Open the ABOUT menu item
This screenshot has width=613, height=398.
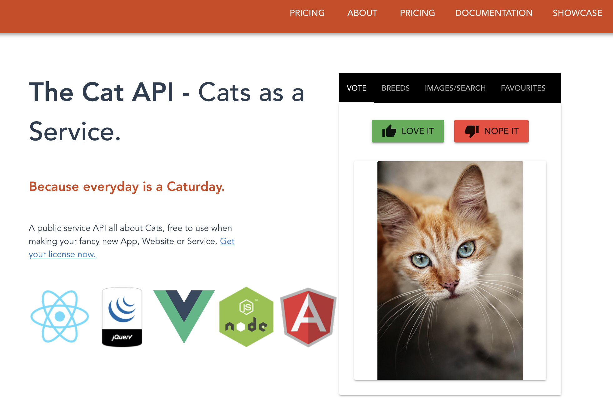(x=362, y=13)
